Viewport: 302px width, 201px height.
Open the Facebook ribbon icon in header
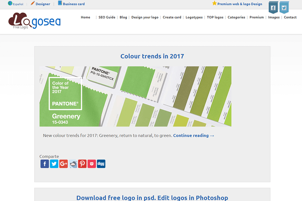point(273,8)
